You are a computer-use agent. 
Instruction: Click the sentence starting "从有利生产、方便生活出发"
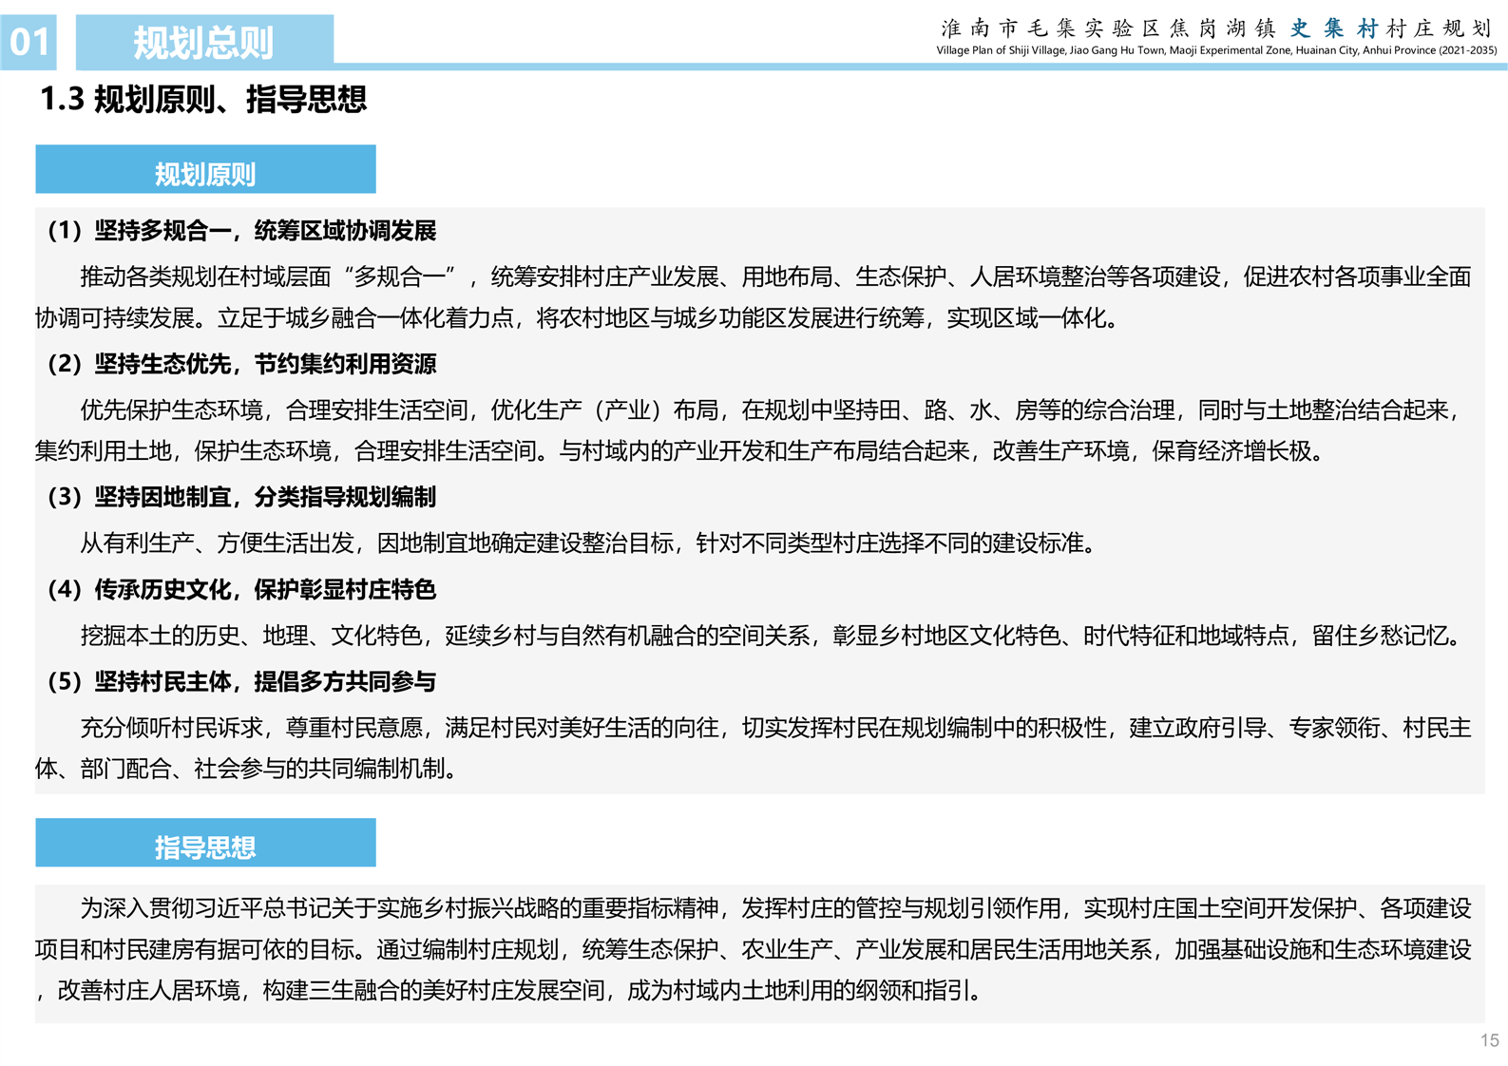[x=589, y=543]
